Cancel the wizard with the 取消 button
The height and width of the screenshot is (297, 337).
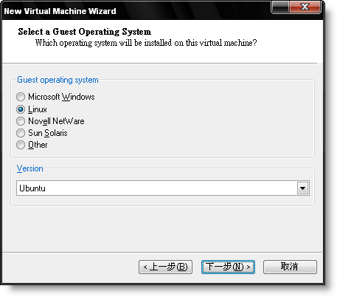pos(290,267)
